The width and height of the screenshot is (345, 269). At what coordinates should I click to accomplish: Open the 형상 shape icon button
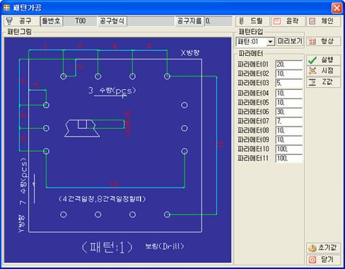tap(323, 41)
